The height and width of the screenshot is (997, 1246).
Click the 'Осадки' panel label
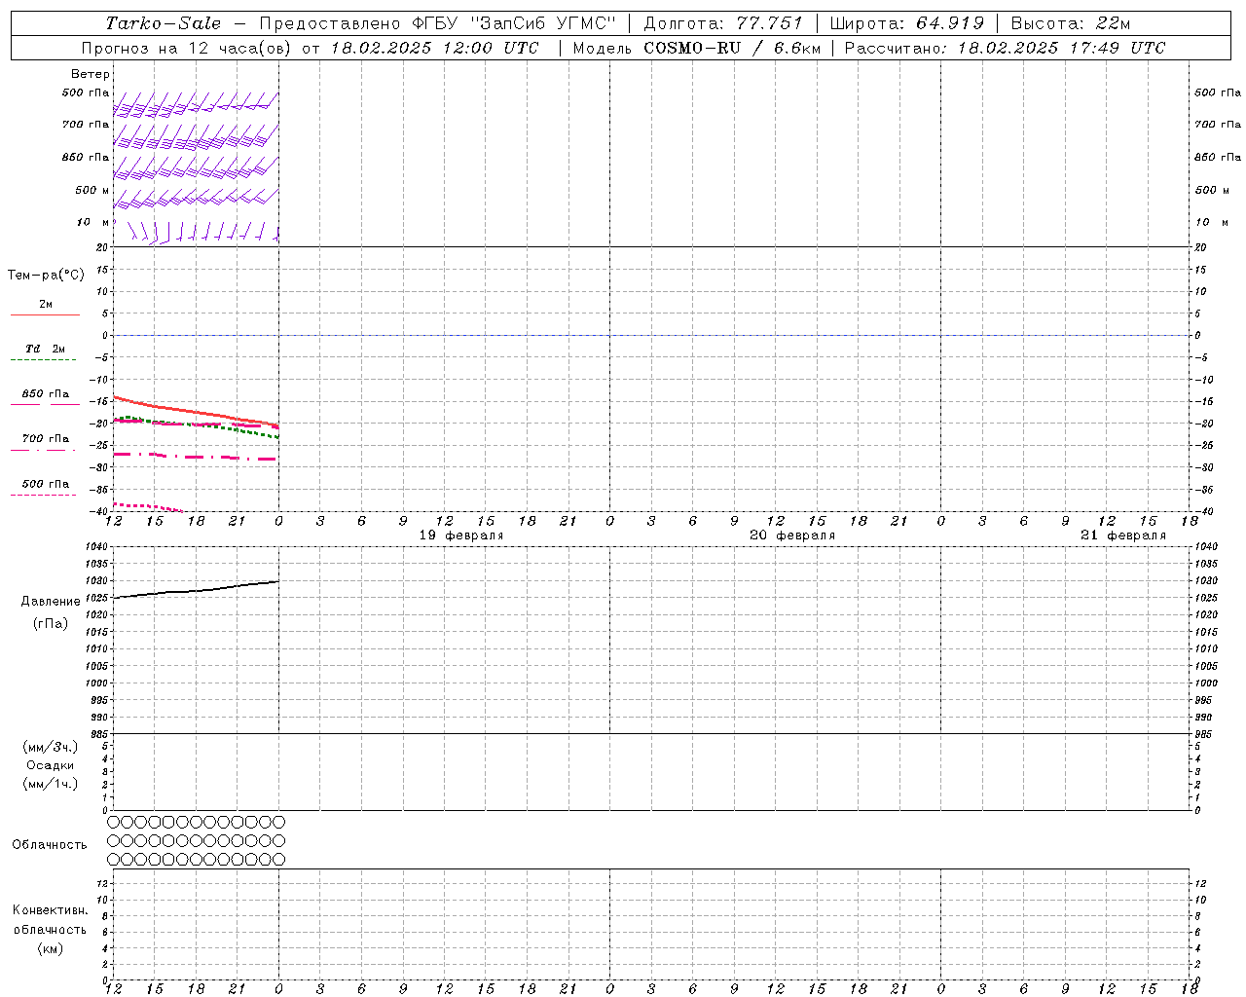[51, 765]
